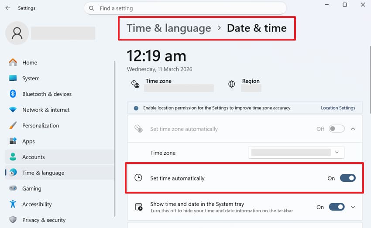Open the Time zone dropdown

click(x=296, y=153)
